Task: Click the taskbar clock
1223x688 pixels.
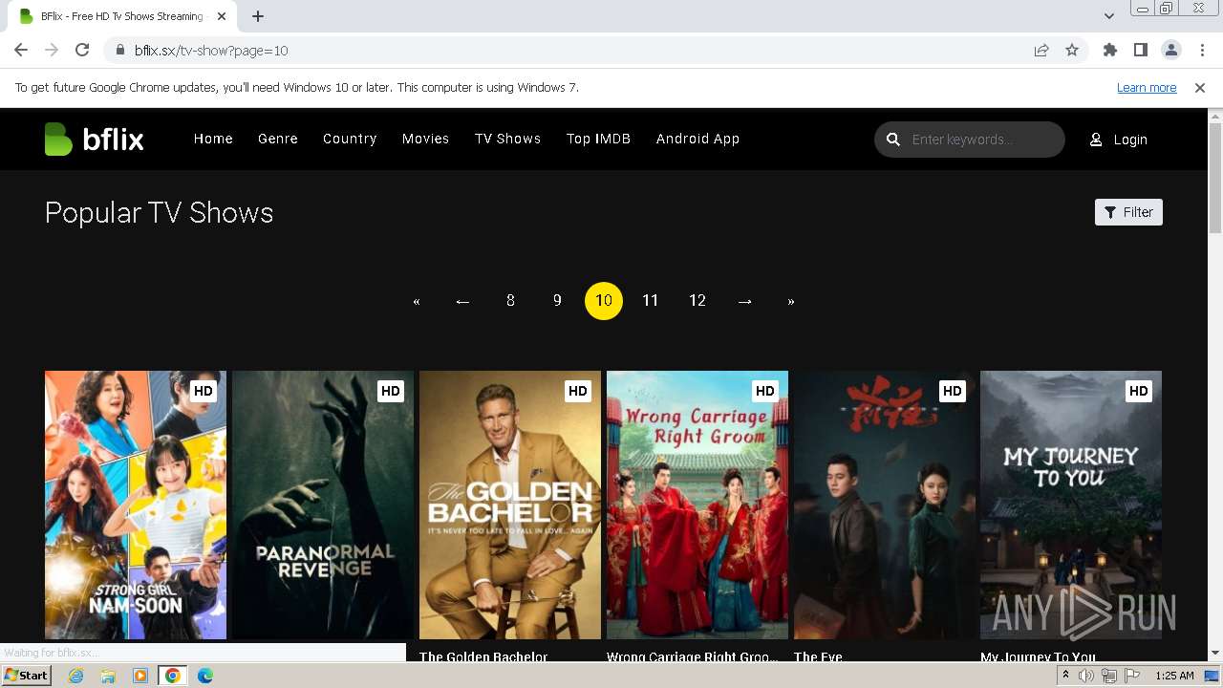Action: [x=1174, y=676]
